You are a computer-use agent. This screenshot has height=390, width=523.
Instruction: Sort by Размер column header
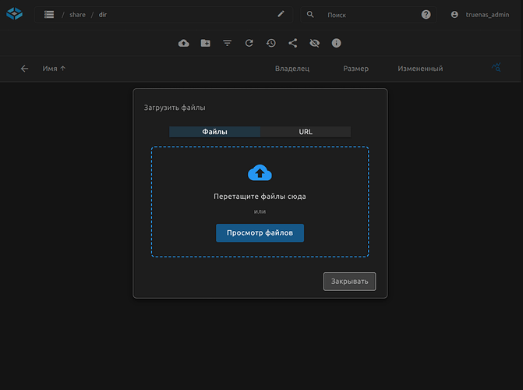click(355, 69)
